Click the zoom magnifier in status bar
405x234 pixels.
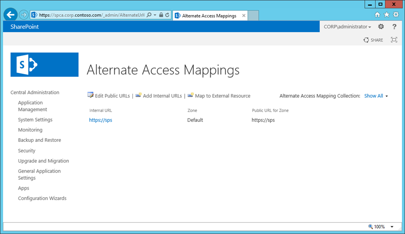point(370,226)
